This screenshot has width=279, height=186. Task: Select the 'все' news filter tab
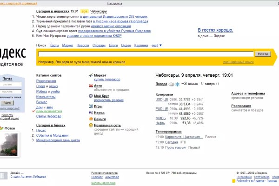[x=84, y=10]
